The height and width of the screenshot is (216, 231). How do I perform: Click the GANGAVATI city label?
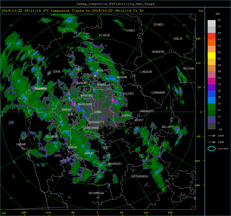(x=147, y=111)
